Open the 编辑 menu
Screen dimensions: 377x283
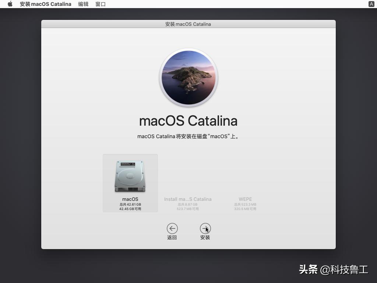point(83,4)
